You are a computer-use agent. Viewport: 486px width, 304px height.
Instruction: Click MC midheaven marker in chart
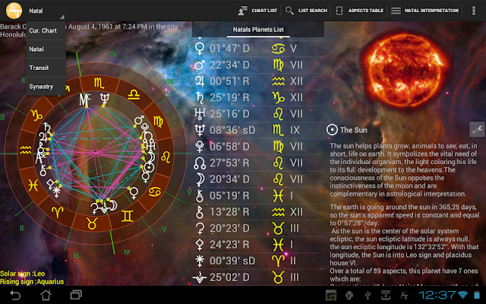tap(85, 100)
